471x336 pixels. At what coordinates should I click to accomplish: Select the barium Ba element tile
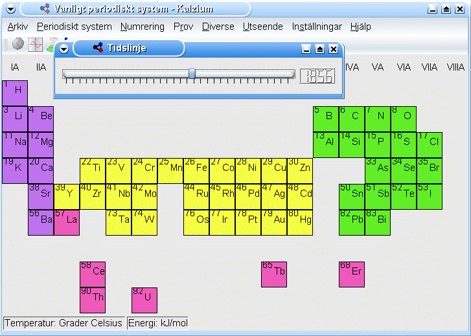click(41, 223)
